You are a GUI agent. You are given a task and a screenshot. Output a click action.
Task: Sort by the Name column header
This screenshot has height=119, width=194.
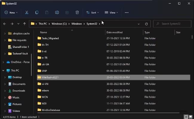[x=44, y=32]
